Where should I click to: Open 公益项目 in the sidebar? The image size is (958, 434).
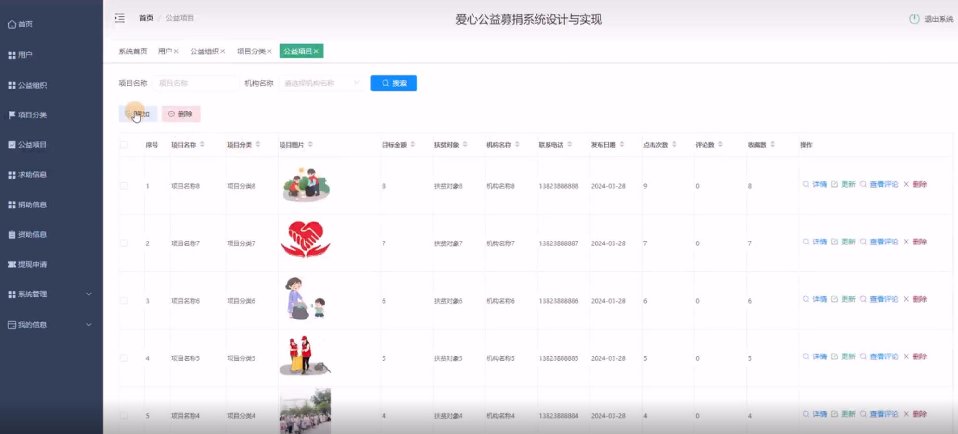[x=27, y=145]
